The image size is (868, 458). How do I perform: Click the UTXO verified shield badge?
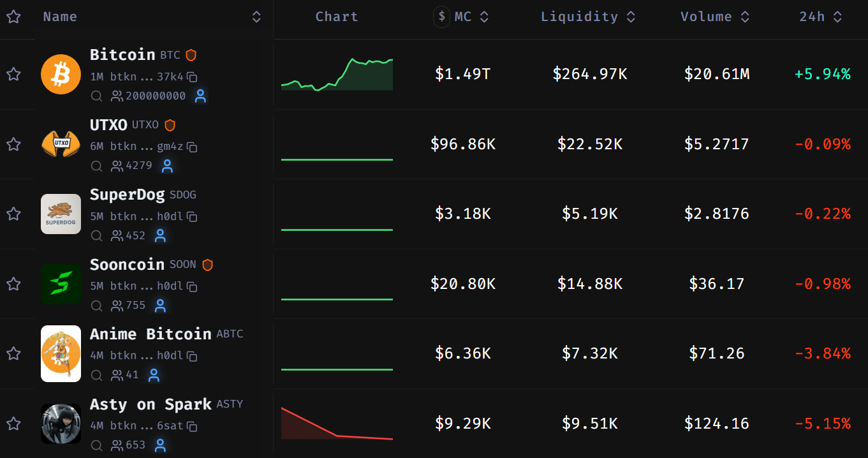(x=170, y=125)
